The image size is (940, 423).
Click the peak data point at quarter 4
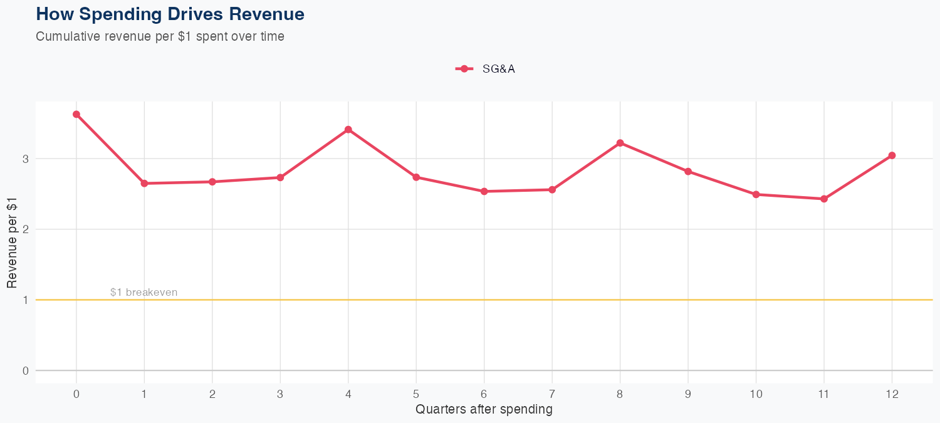[x=348, y=130]
